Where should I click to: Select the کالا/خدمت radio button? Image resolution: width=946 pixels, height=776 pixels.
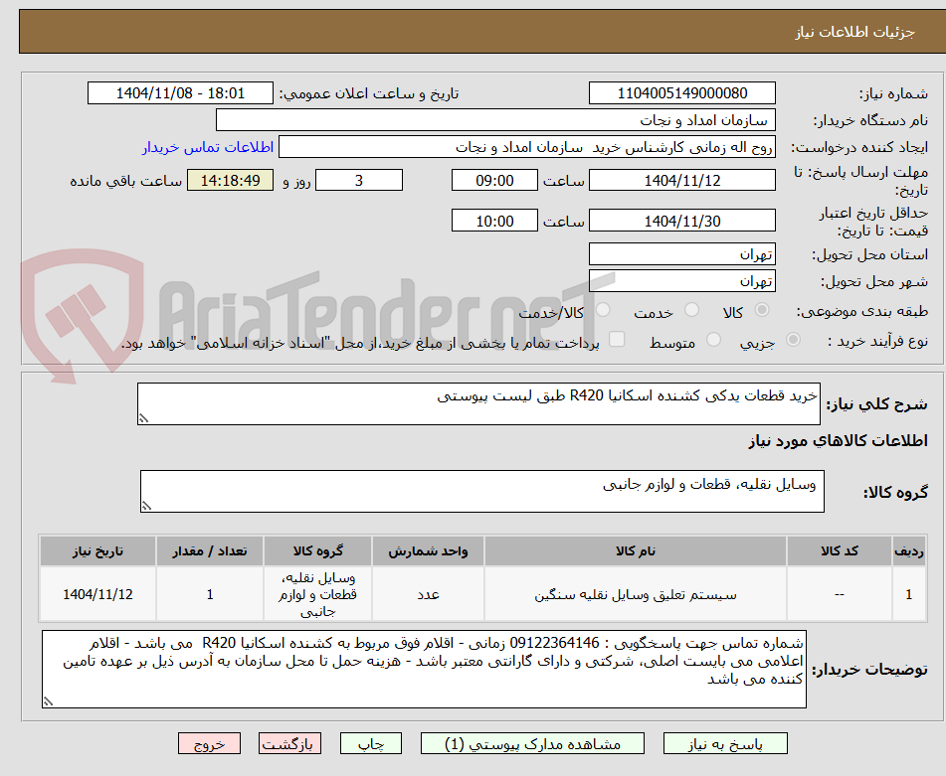603,310
